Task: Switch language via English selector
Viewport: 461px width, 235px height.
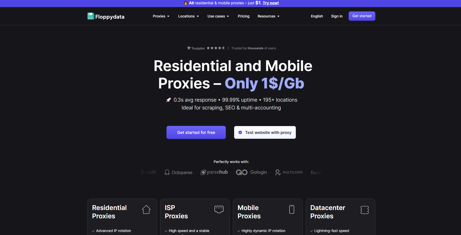Action: [317, 16]
